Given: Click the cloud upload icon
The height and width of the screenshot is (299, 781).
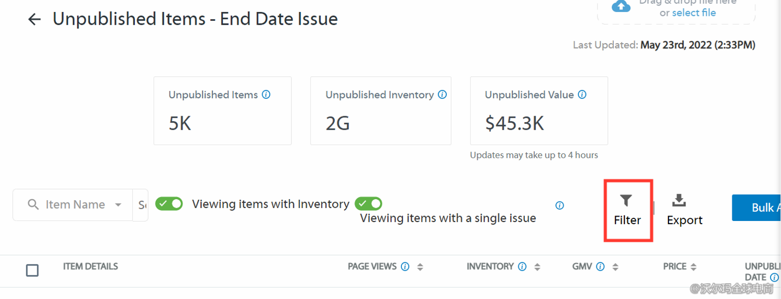Looking at the screenshot, I should (621, 6).
